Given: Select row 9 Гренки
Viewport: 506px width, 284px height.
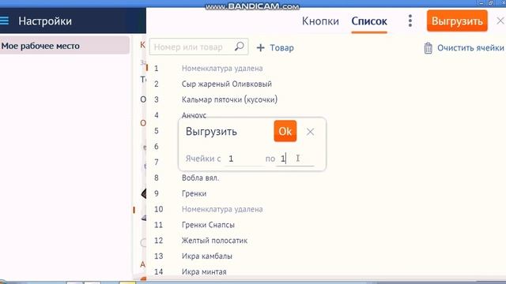Looking at the screenshot, I should point(194,193).
